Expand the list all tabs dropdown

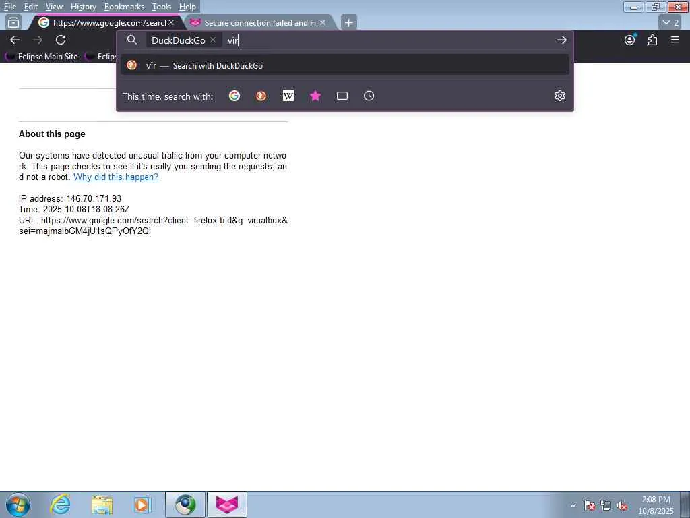(x=670, y=22)
